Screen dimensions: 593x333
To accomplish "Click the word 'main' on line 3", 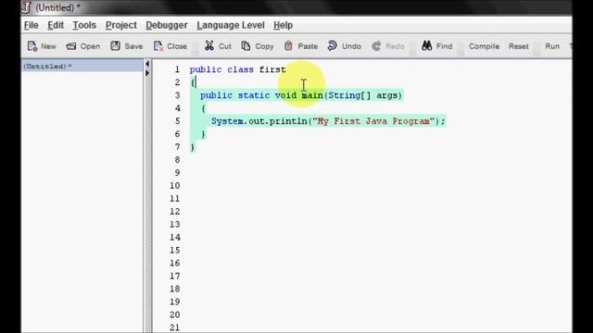I will click(x=312, y=95).
